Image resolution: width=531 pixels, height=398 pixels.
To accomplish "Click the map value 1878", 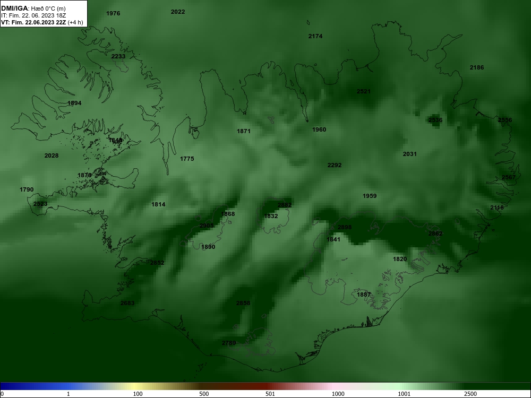I will [x=84, y=175].
